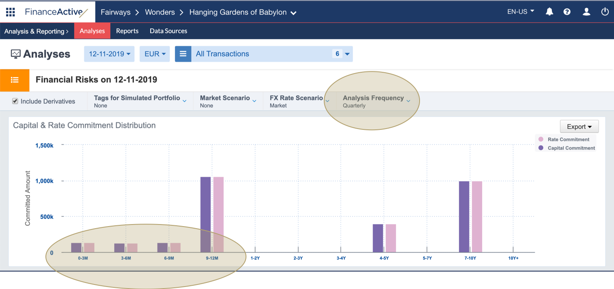Expand Hanging Gardens of Babylon chevron
Image resolution: width=614 pixels, height=289 pixels.
click(293, 13)
